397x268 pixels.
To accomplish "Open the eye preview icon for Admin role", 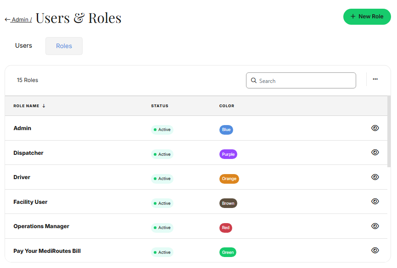I will click(x=375, y=128).
